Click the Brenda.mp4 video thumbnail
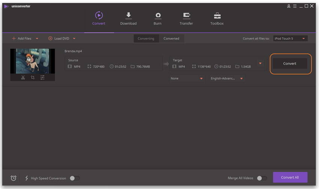Viewport: 319px width, 189px height. click(33, 61)
